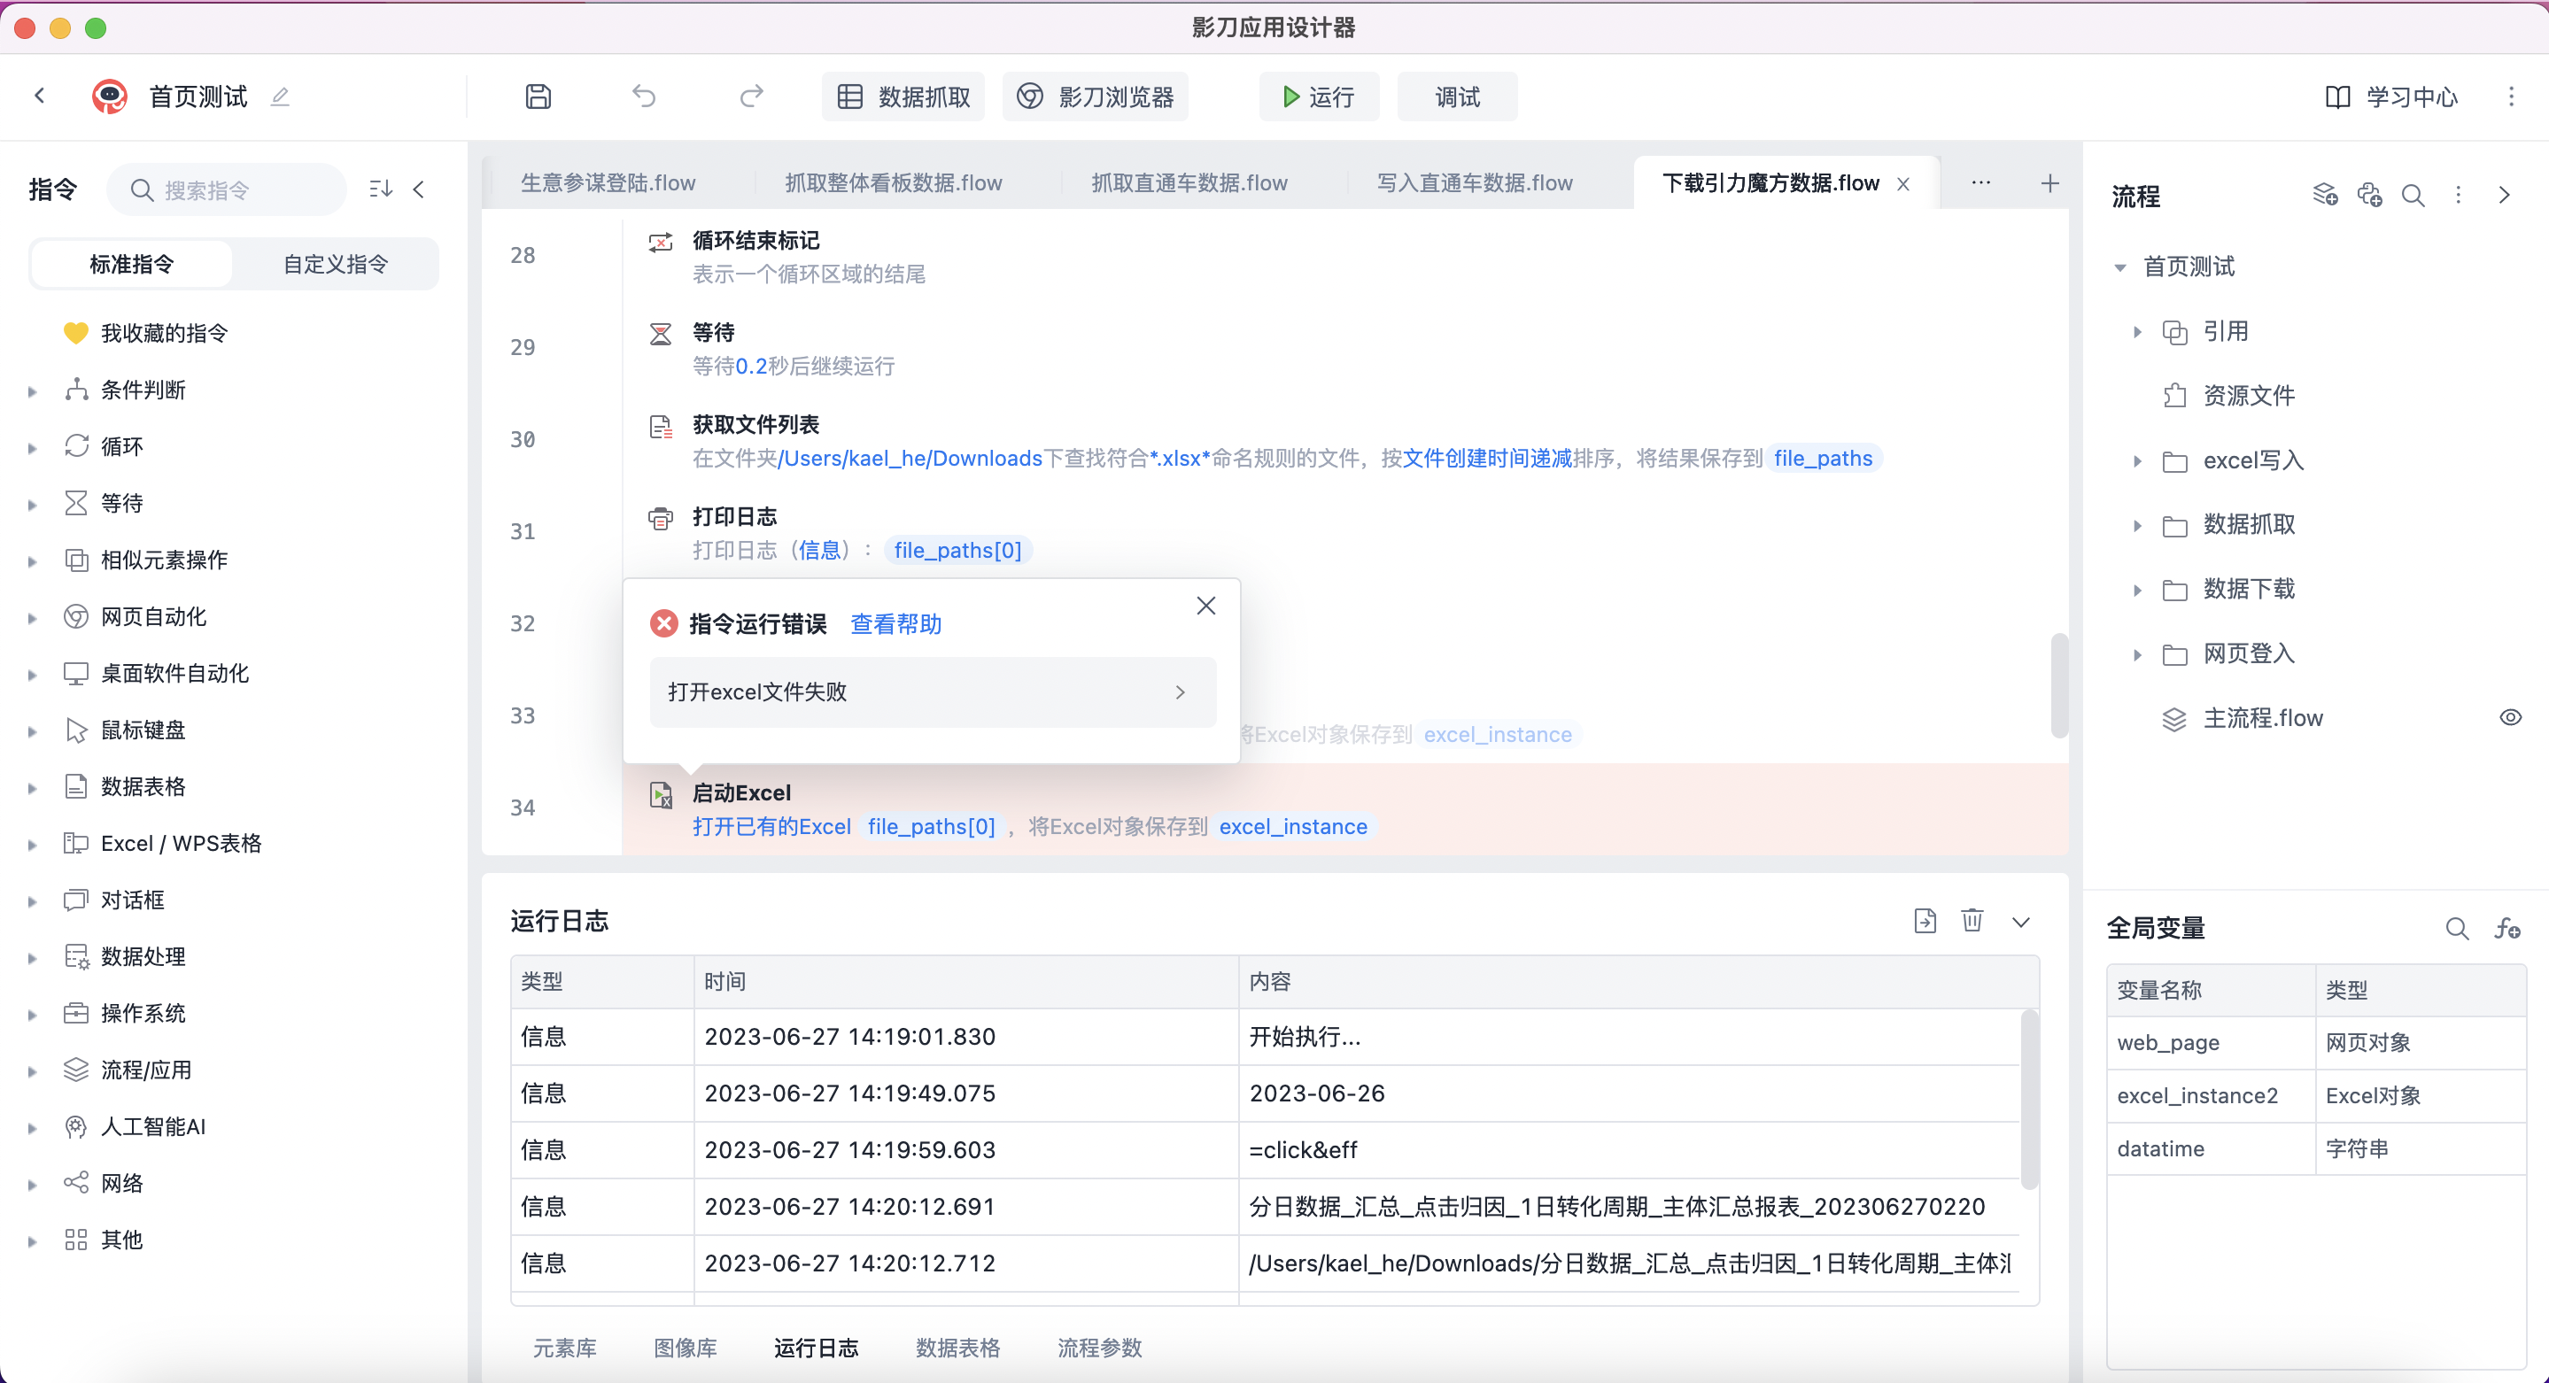Viewport: 2549px width, 1383px height.
Task: Switch to the 元素库 bottom tab
Action: (x=564, y=1348)
